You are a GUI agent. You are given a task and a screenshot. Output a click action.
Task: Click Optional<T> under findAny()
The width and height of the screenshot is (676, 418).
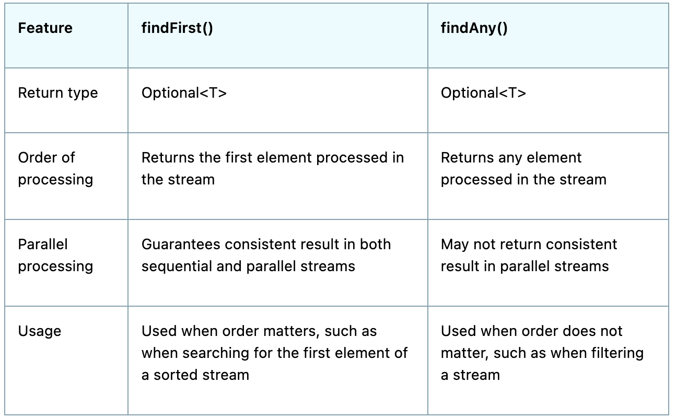coord(483,93)
